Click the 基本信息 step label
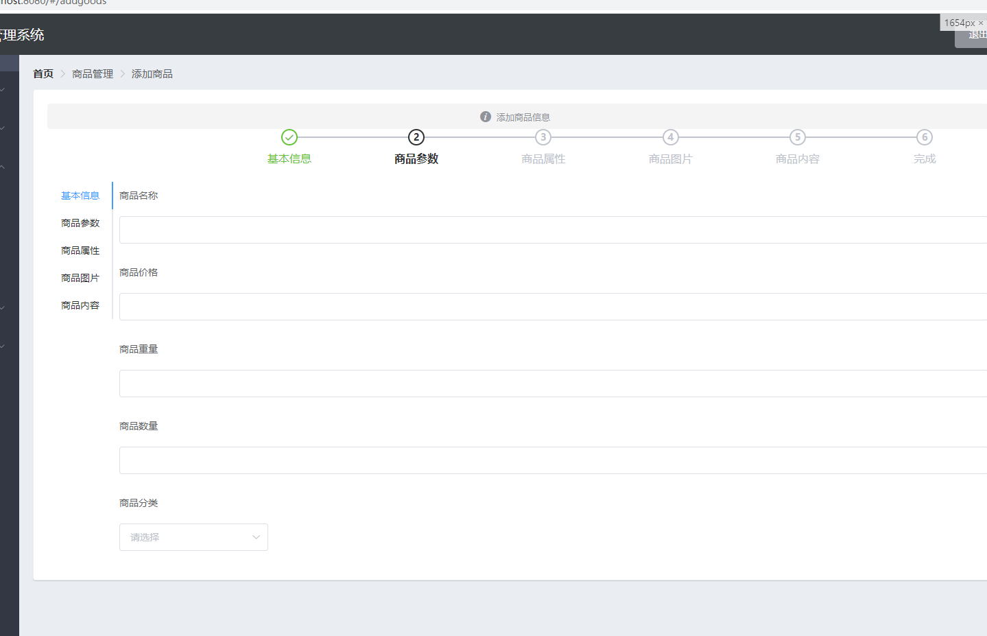Viewport: 987px width, 636px height. coord(289,158)
